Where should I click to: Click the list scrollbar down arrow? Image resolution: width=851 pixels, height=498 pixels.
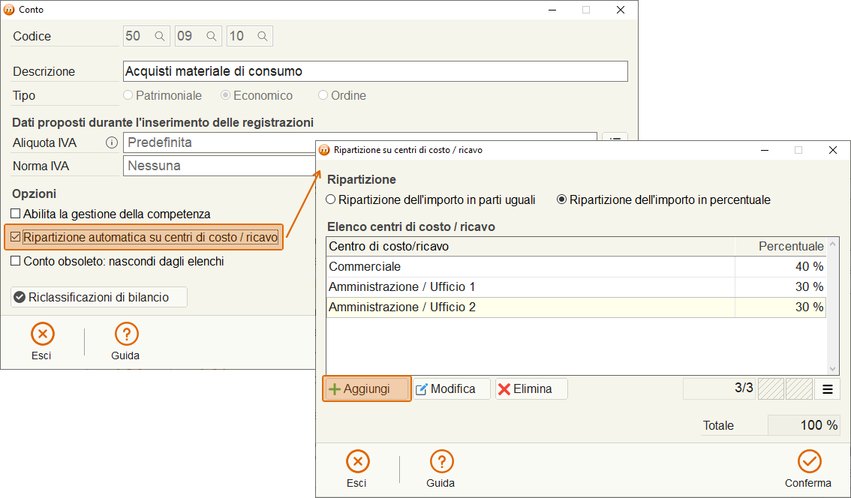(833, 369)
